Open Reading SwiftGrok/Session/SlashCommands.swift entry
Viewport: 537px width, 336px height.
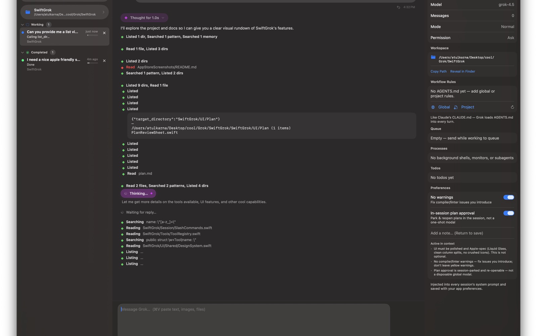point(169,228)
